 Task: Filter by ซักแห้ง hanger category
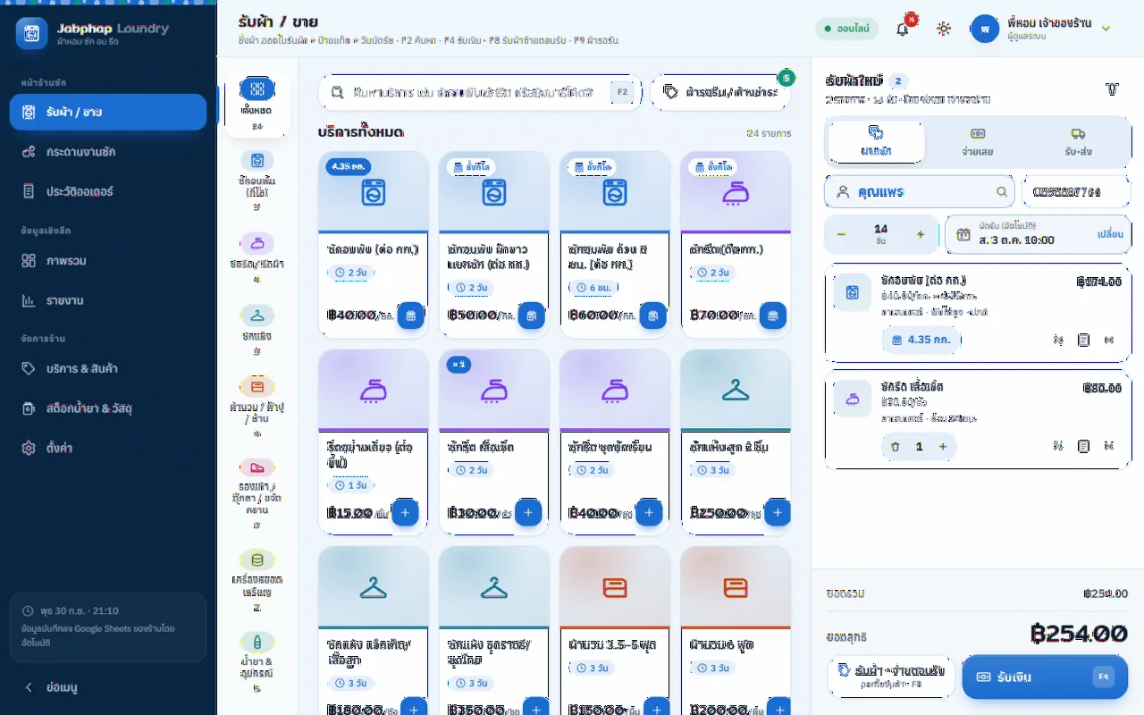tap(257, 330)
